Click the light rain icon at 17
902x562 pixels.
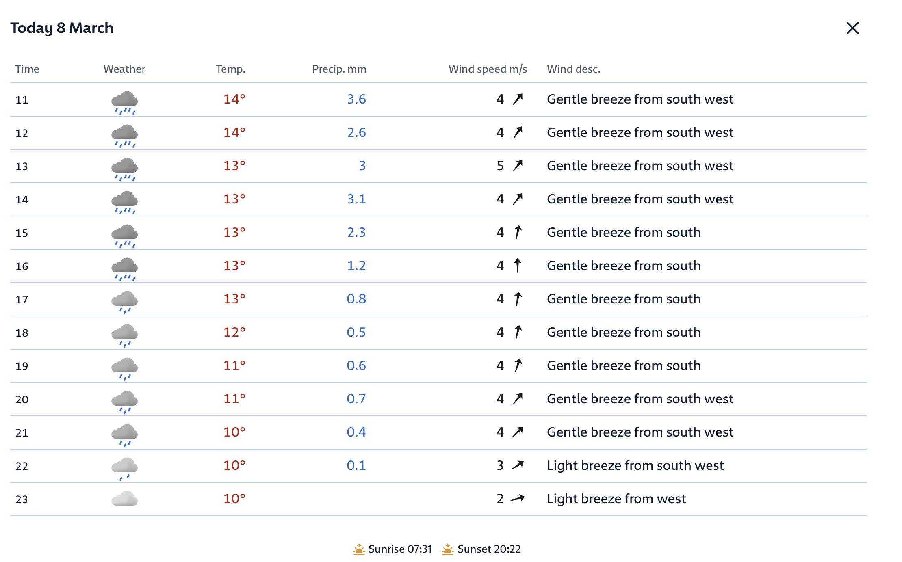point(124,302)
